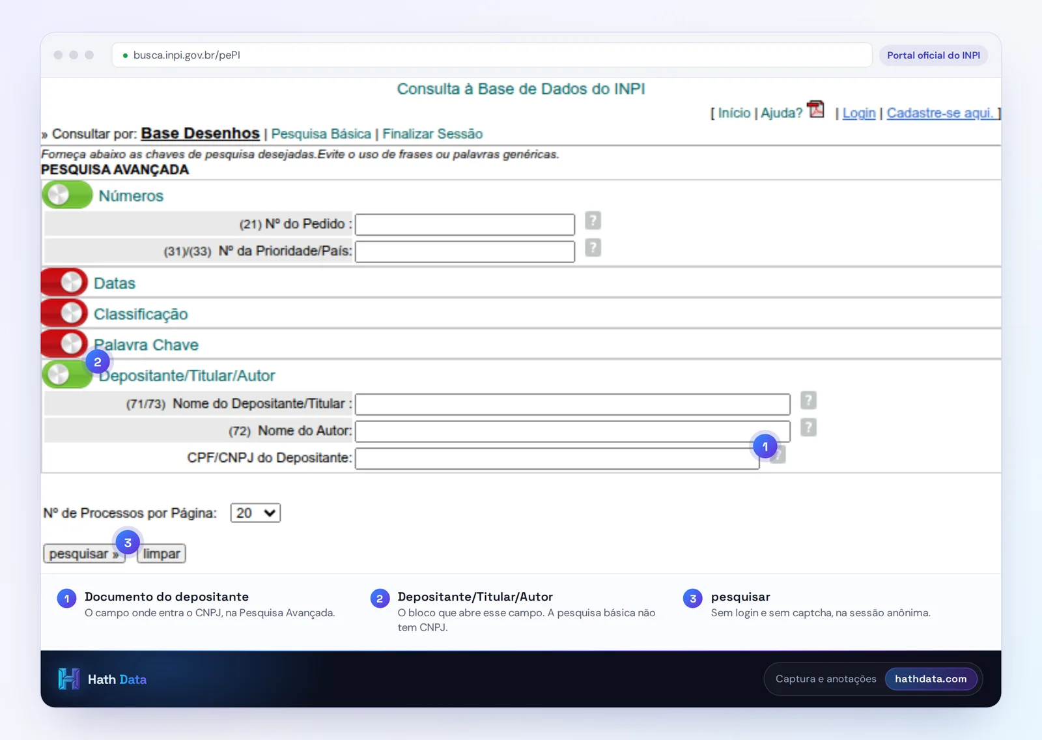Toggle the Depositante/Titular/Autor section switch

(67, 375)
